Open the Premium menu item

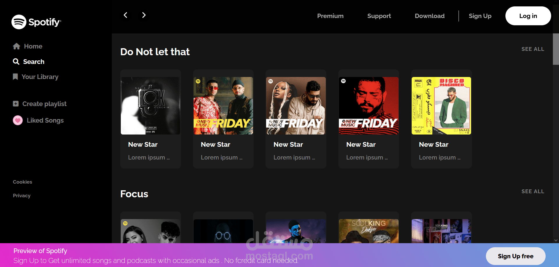click(x=330, y=16)
